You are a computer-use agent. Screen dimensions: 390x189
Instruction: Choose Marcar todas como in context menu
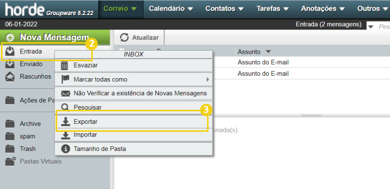(x=133, y=80)
